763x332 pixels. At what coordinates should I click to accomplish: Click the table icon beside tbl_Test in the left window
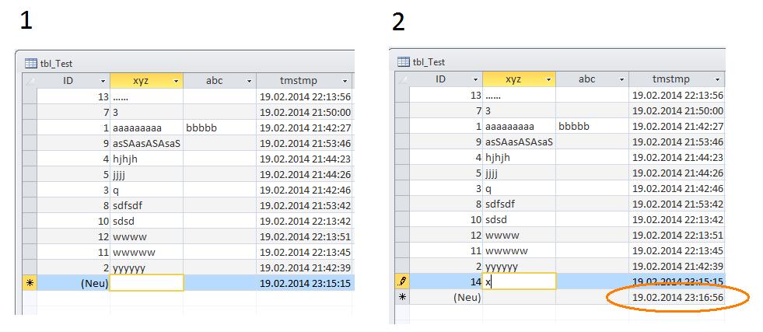pos(30,64)
